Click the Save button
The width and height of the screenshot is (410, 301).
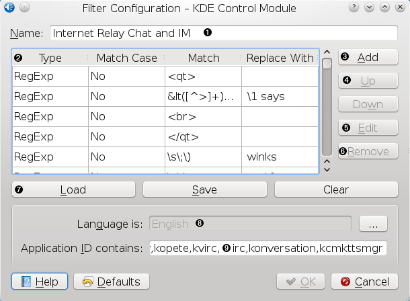click(204, 189)
